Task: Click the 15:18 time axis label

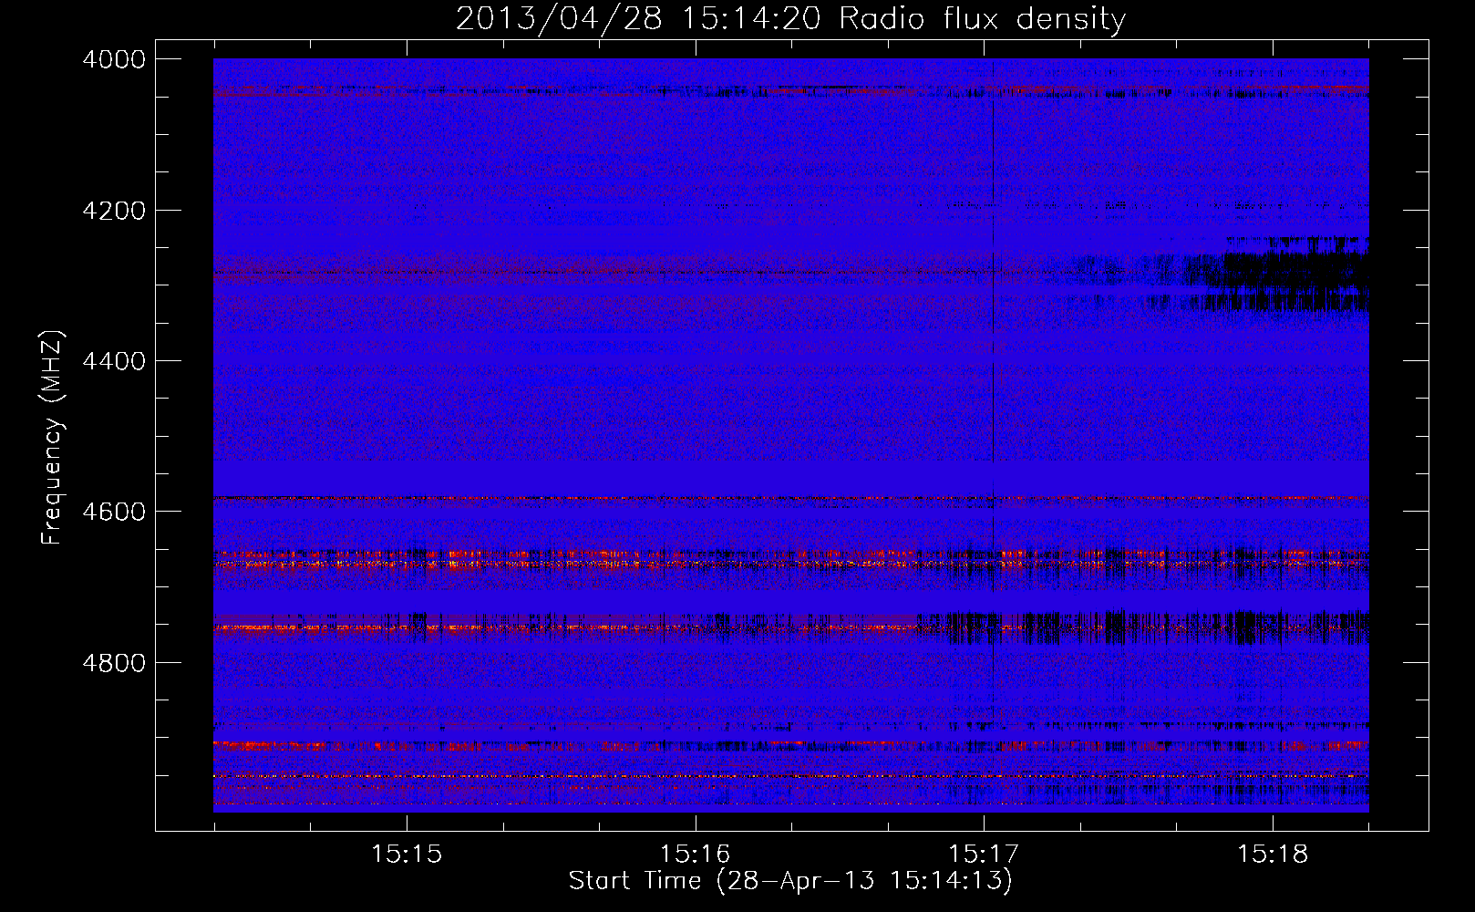Action: 1273,854
